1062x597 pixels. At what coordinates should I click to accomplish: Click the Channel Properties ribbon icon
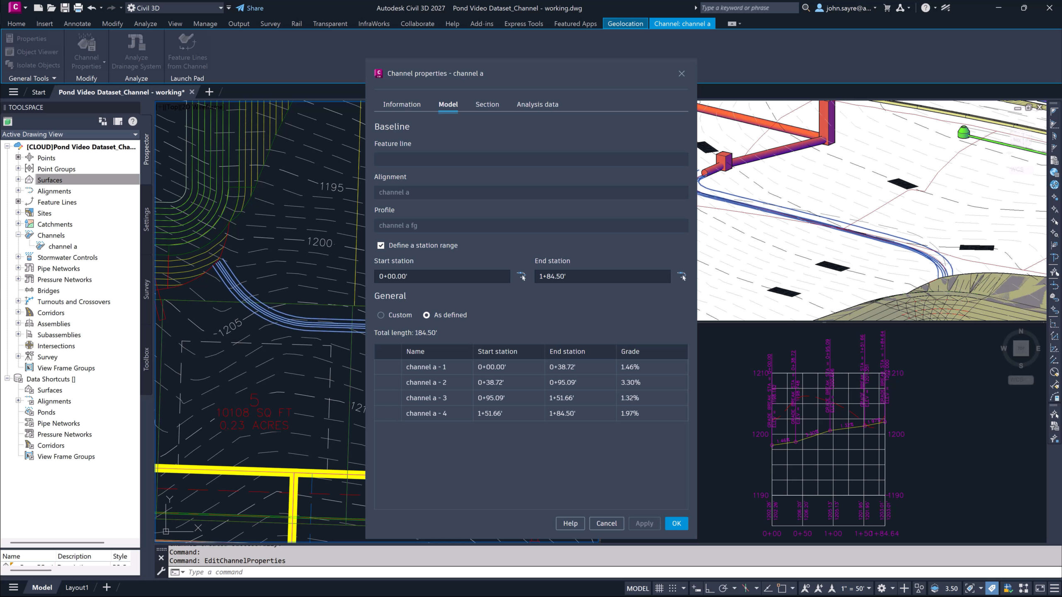pos(86,43)
